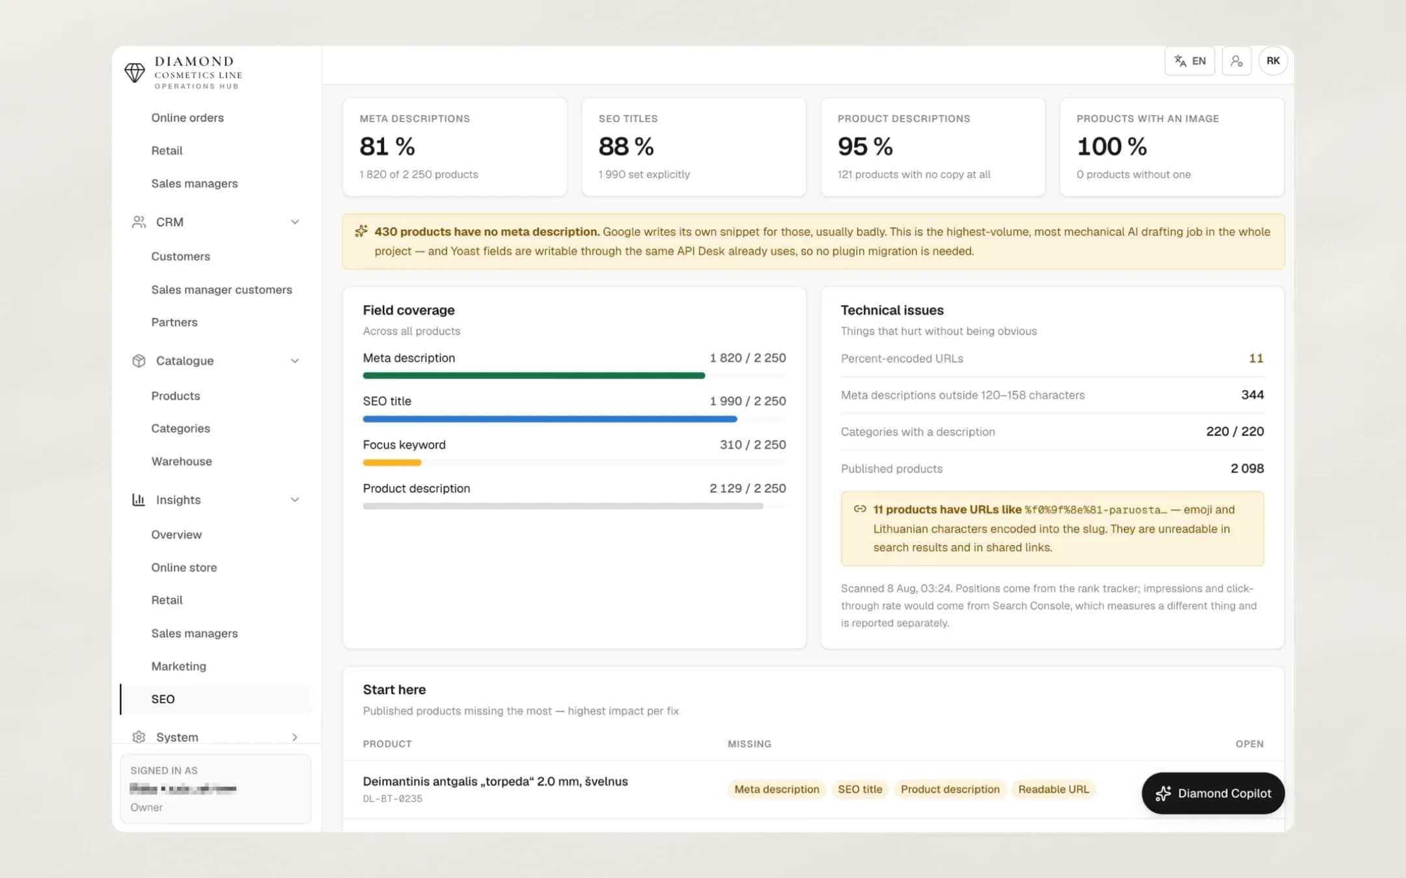Click the sparkle icon on Diamond Copilot
This screenshot has width=1406, height=878.
coord(1163,793)
